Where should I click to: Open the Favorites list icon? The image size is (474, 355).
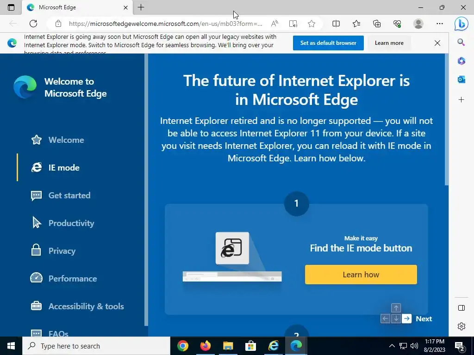(356, 24)
